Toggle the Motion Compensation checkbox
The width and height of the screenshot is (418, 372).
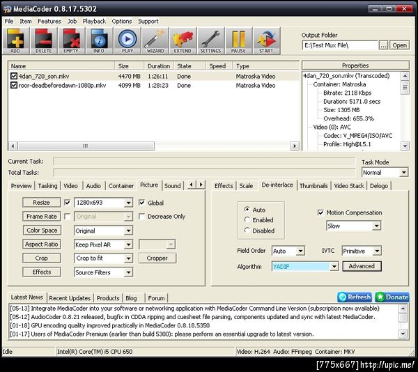pos(320,212)
